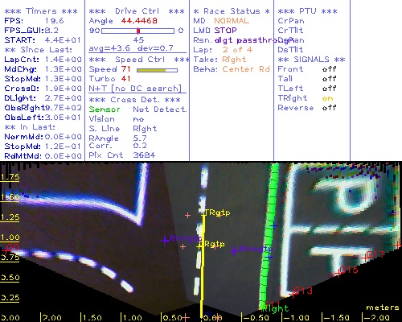Select the C15 red cross marker
This screenshot has height=322, width=402.
[338, 274]
